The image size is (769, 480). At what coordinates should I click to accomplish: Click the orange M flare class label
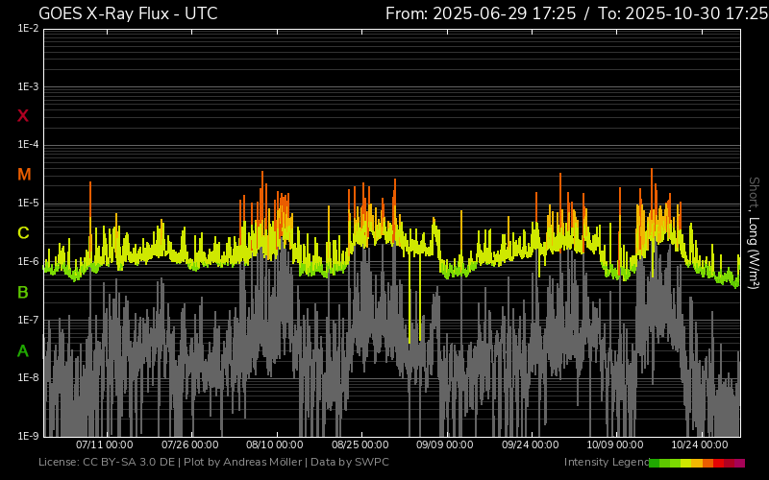tap(24, 175)
